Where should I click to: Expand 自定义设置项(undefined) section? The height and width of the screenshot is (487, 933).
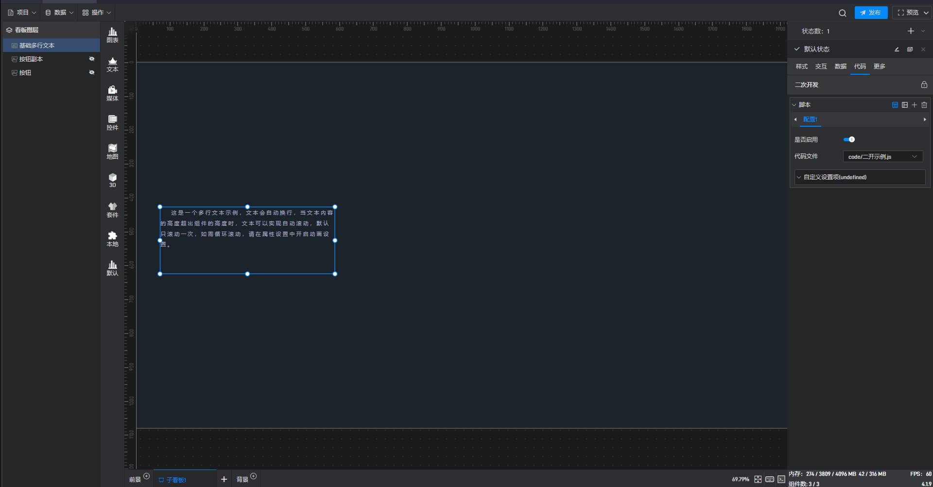click(x=860, y=177)
